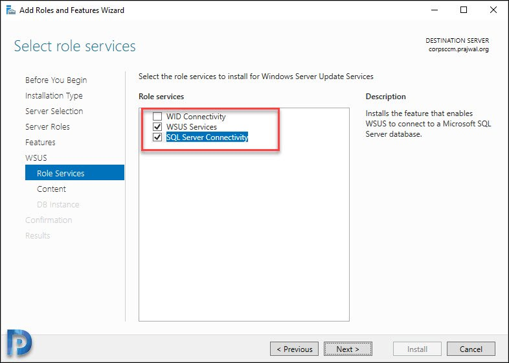Switch to the Server Roles page
Screen dimensions: 509x363
[47, 127]
